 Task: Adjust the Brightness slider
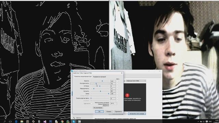pyautogui.click(x=100, y=81)
